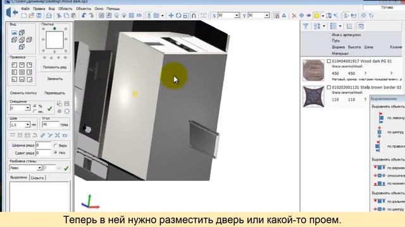Click the Сдвиг ряда input field

[43, 153]
